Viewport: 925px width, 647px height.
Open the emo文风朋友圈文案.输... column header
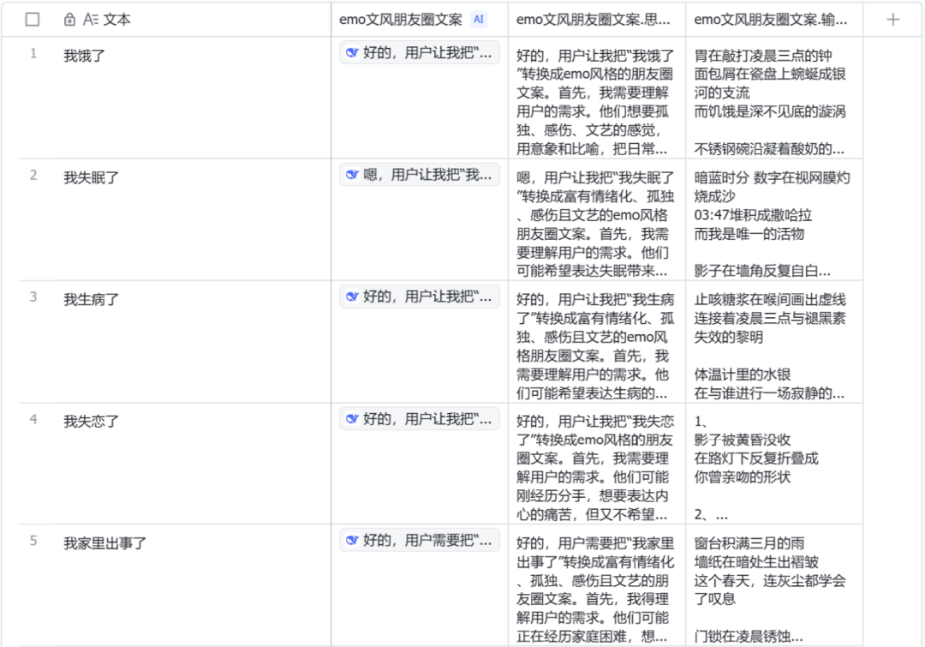(774, 20)
